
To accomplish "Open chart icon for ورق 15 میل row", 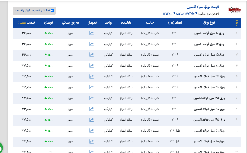I will [92, 55].
